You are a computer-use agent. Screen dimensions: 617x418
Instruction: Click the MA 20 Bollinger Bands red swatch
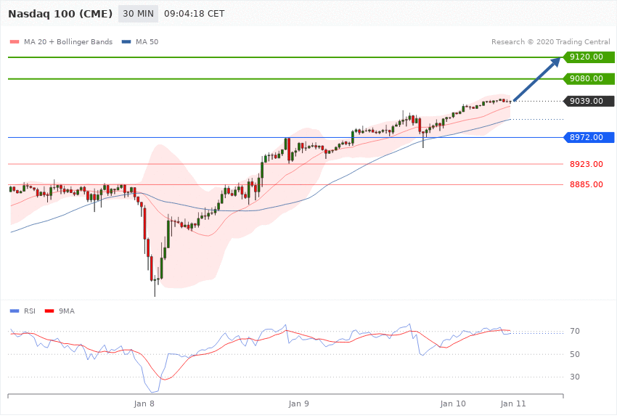point(15,41)
